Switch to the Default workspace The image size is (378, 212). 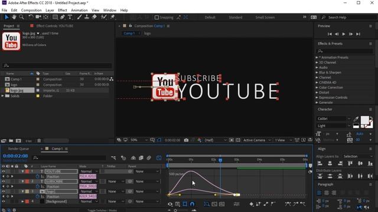click(210, 17)
